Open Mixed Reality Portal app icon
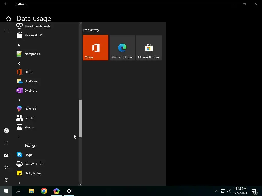This screenshot has width=262, height=196. coord(19,26)
